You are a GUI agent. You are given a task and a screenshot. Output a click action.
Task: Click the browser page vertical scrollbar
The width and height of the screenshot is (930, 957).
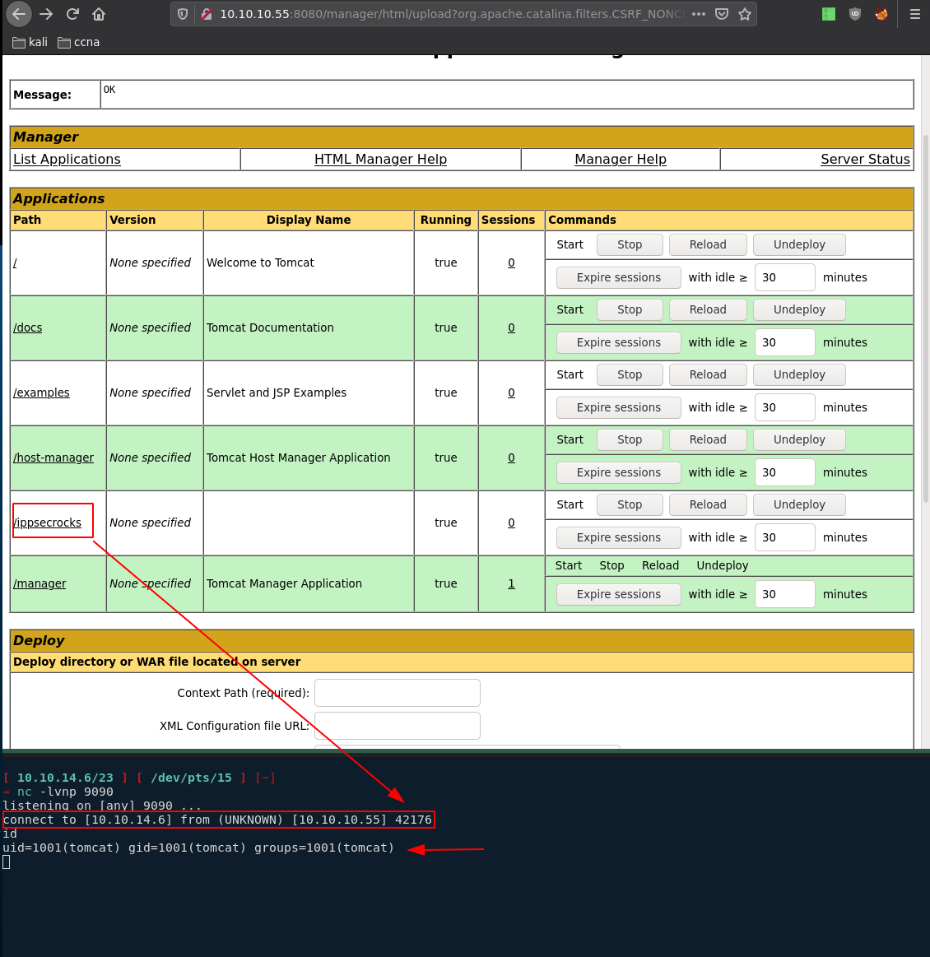(x=926, y=318)
